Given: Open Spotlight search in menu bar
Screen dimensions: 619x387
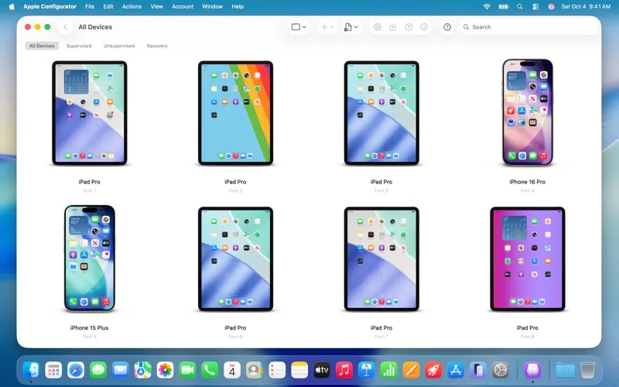Looking at the screenshot, I should (520, 6).
